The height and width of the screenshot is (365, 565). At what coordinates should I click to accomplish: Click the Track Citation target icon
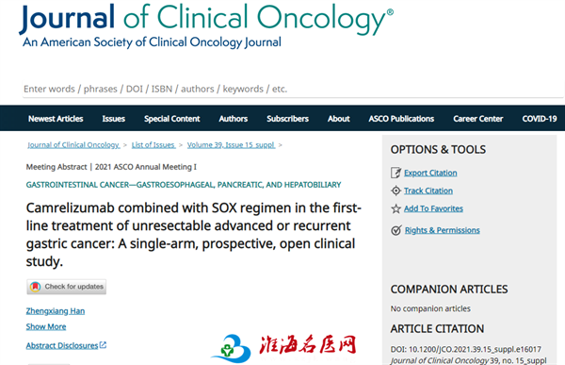coord(395,191)
